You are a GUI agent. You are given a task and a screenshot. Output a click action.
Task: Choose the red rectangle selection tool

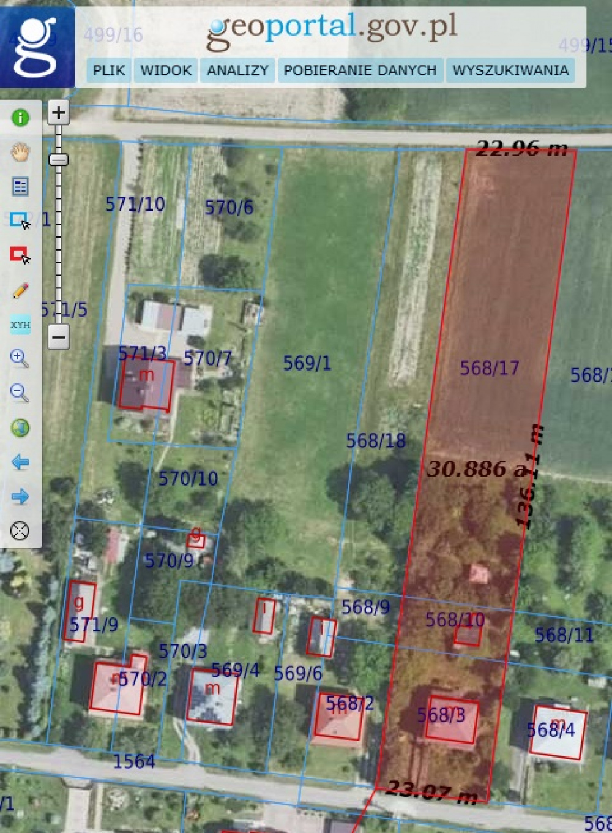[20, 255]
